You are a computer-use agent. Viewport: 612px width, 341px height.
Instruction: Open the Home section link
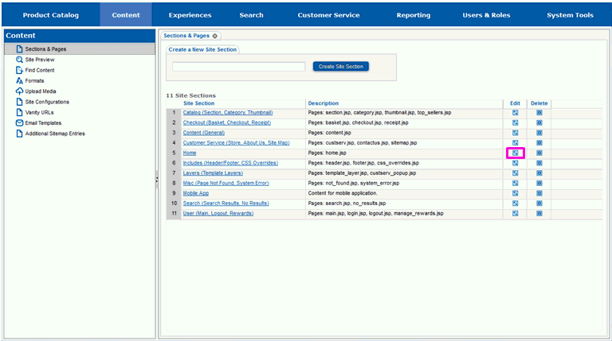[190, 153]
